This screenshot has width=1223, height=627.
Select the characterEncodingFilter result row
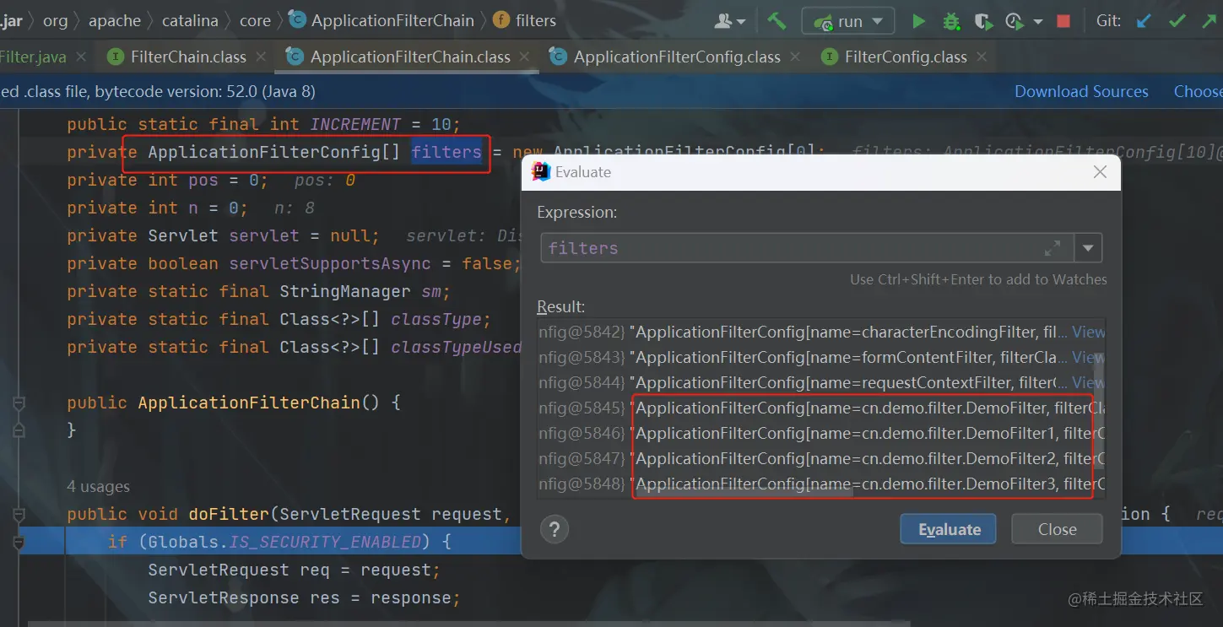[820, 332]
